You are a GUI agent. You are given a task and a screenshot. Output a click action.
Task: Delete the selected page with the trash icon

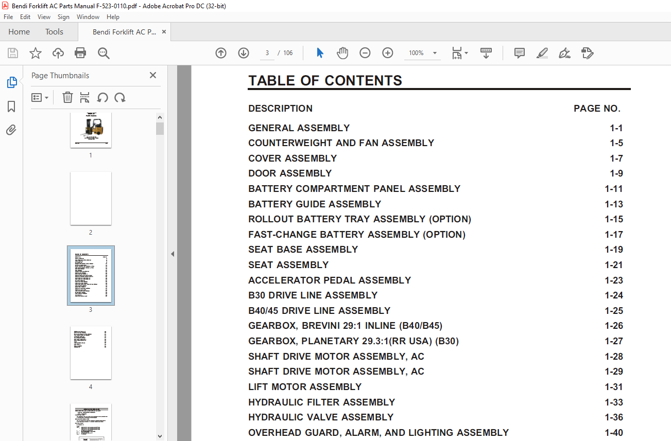67,97
